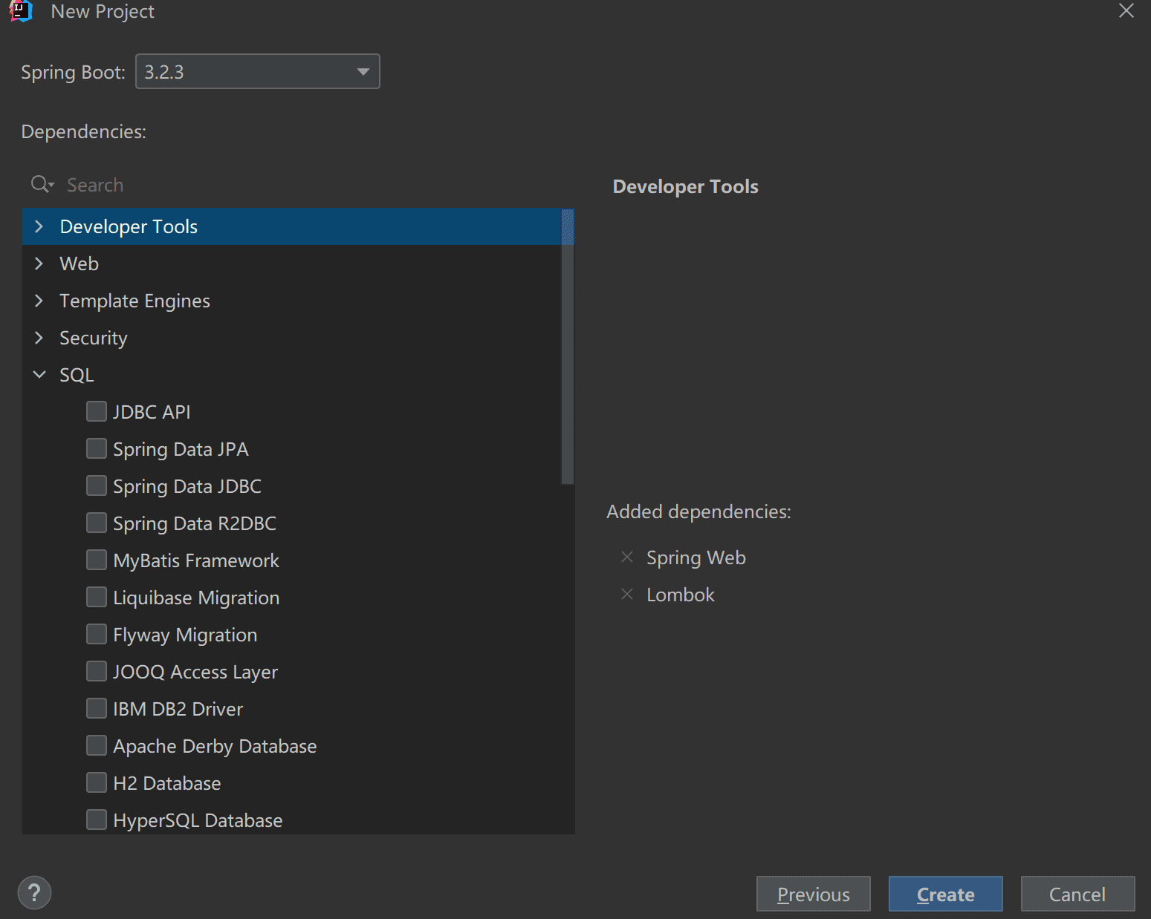
Task: Check the JDBC API checkbox
Action: (x=97, y=411)
